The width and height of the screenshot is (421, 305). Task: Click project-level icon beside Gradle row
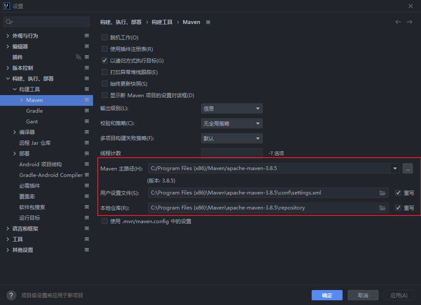pyautogui.click(x=87, y=111)
